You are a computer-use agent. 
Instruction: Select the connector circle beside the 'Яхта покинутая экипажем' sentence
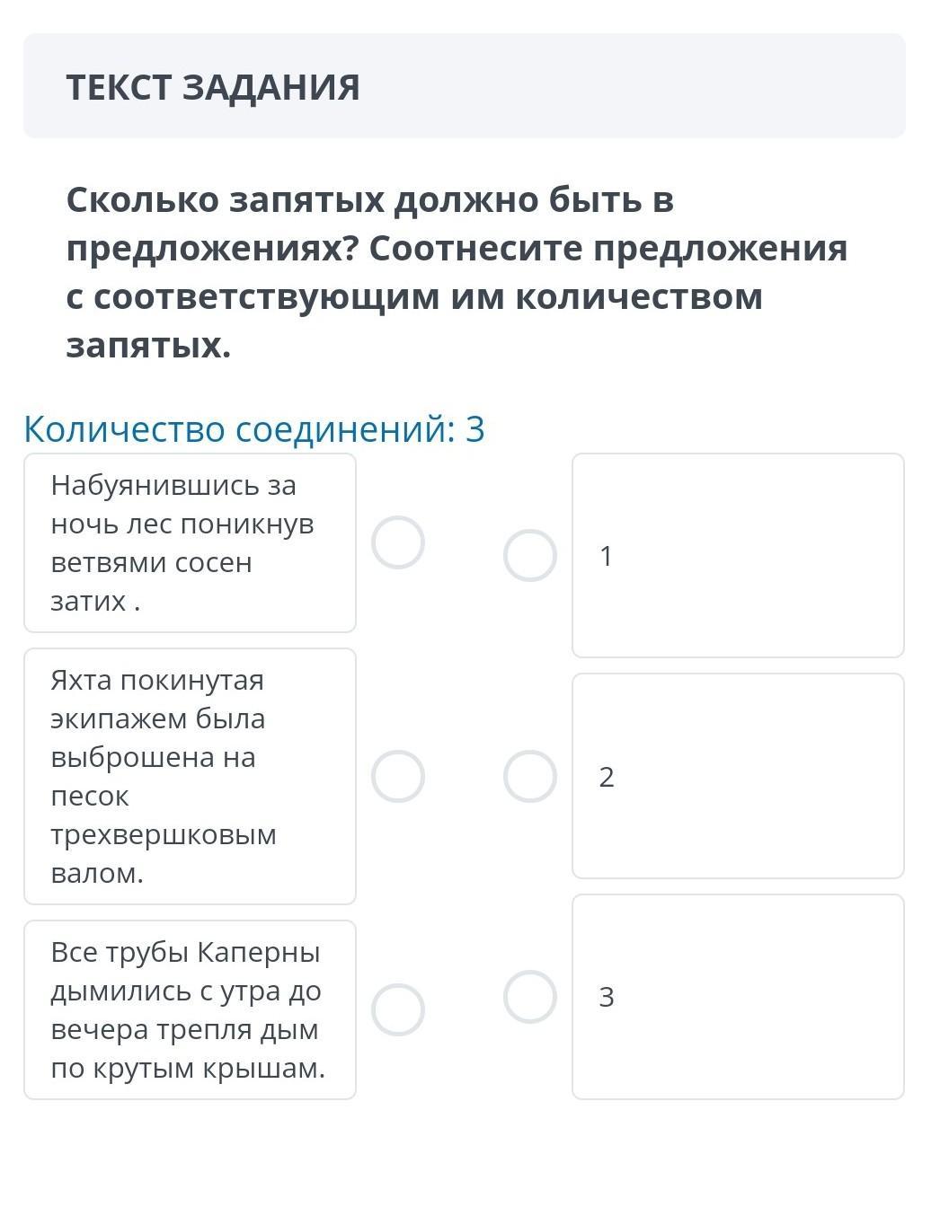tap(398, 776)
